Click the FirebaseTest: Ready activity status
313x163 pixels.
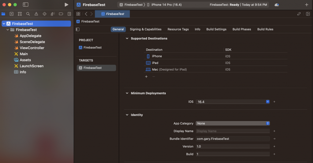[x=238, y=5]
